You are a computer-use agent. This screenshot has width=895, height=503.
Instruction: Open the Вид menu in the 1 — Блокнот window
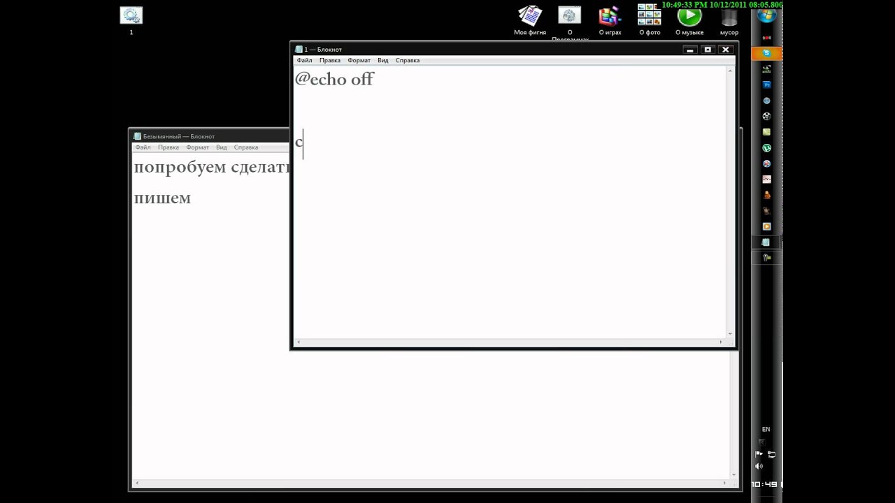pos(383,60)
